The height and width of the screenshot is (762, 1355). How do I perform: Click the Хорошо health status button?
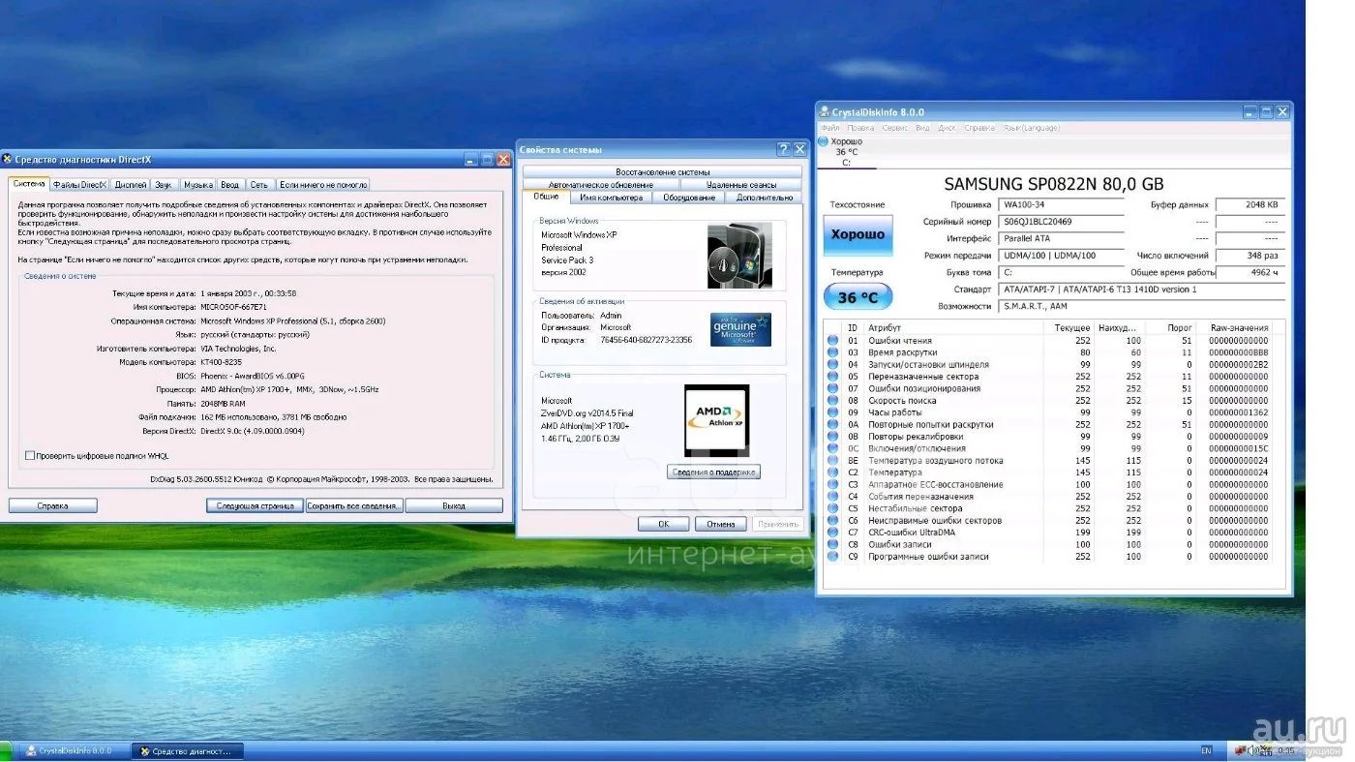click(x=858, y=235)
